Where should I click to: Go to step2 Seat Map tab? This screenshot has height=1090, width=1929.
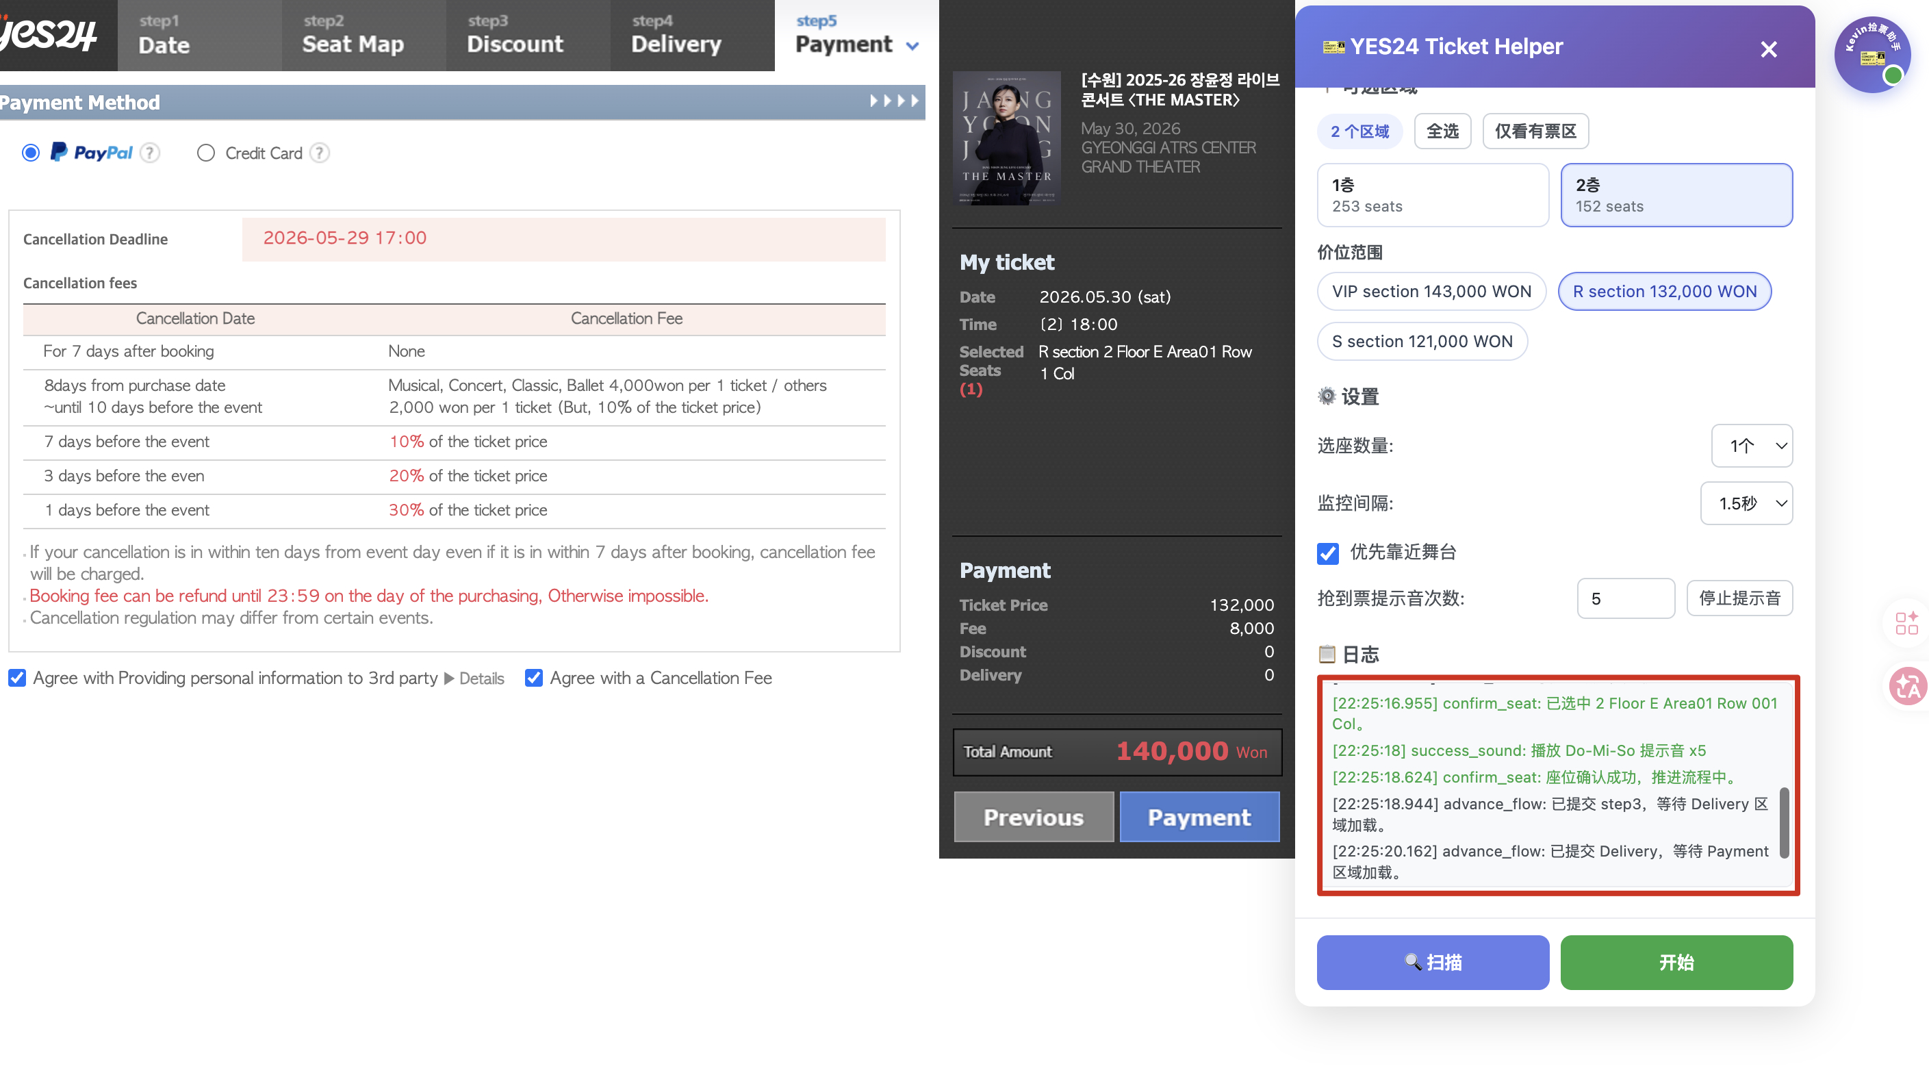tap(363, 35)
